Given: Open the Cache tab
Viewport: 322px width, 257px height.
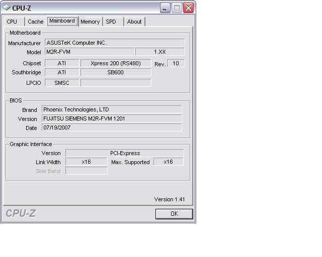Looking at the screenshot, I should tap(36, 22).
